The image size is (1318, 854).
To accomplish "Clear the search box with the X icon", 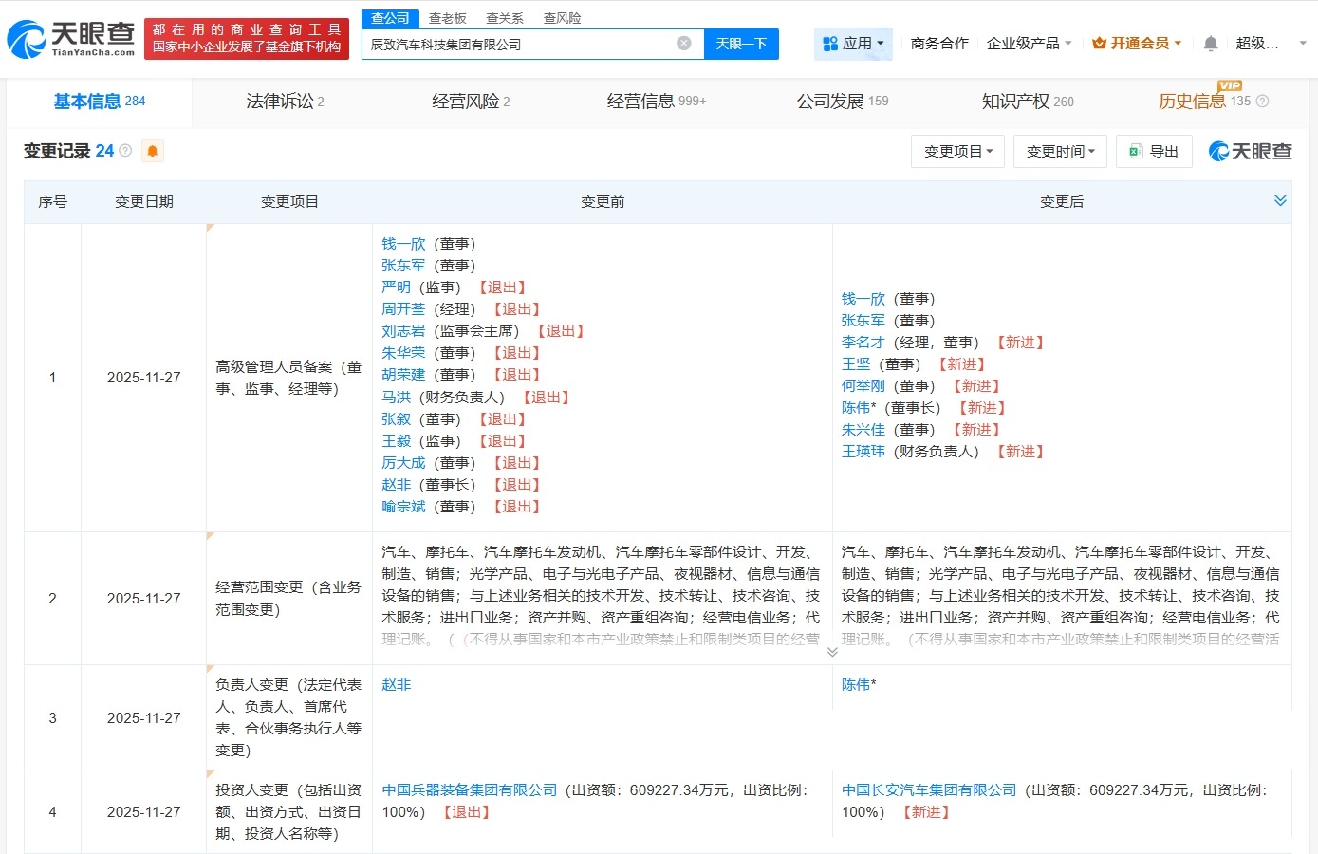I will [x=684, y=44].
